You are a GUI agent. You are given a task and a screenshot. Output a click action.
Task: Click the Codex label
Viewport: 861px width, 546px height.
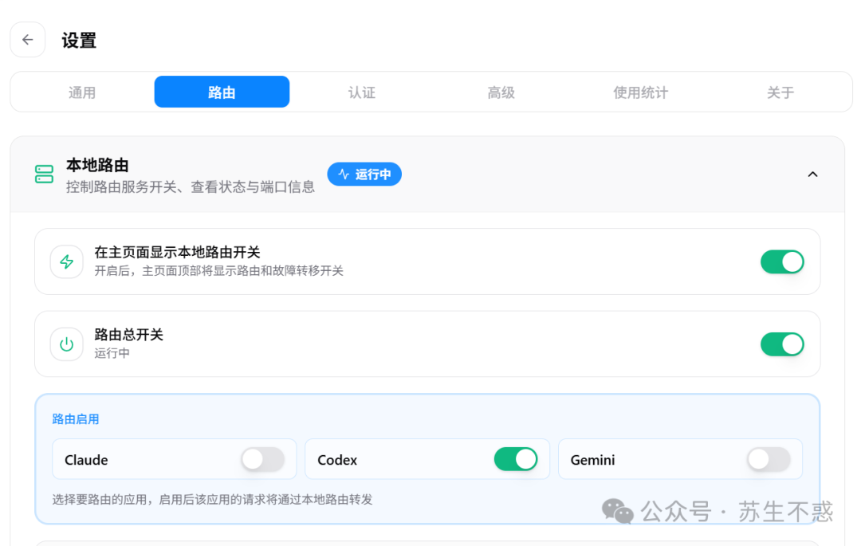point(337,460)
